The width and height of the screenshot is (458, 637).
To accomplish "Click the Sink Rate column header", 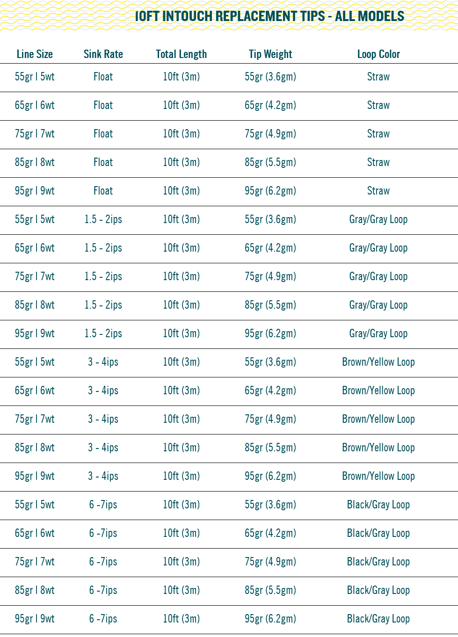I will click(x=103, y=54).
